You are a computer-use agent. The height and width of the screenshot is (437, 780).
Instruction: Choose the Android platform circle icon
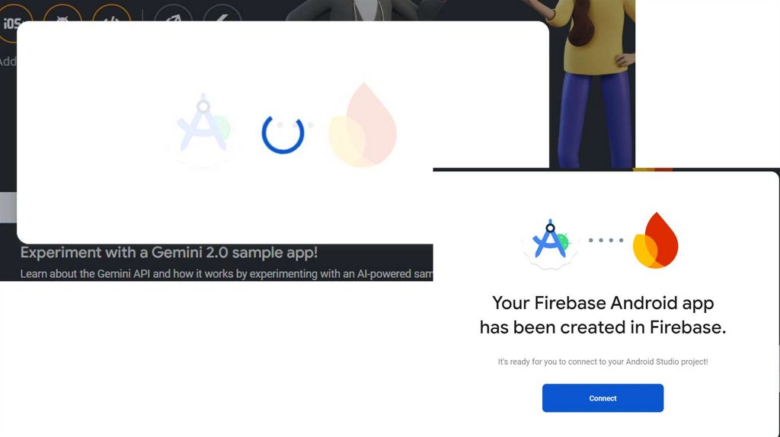coord(62,14)
